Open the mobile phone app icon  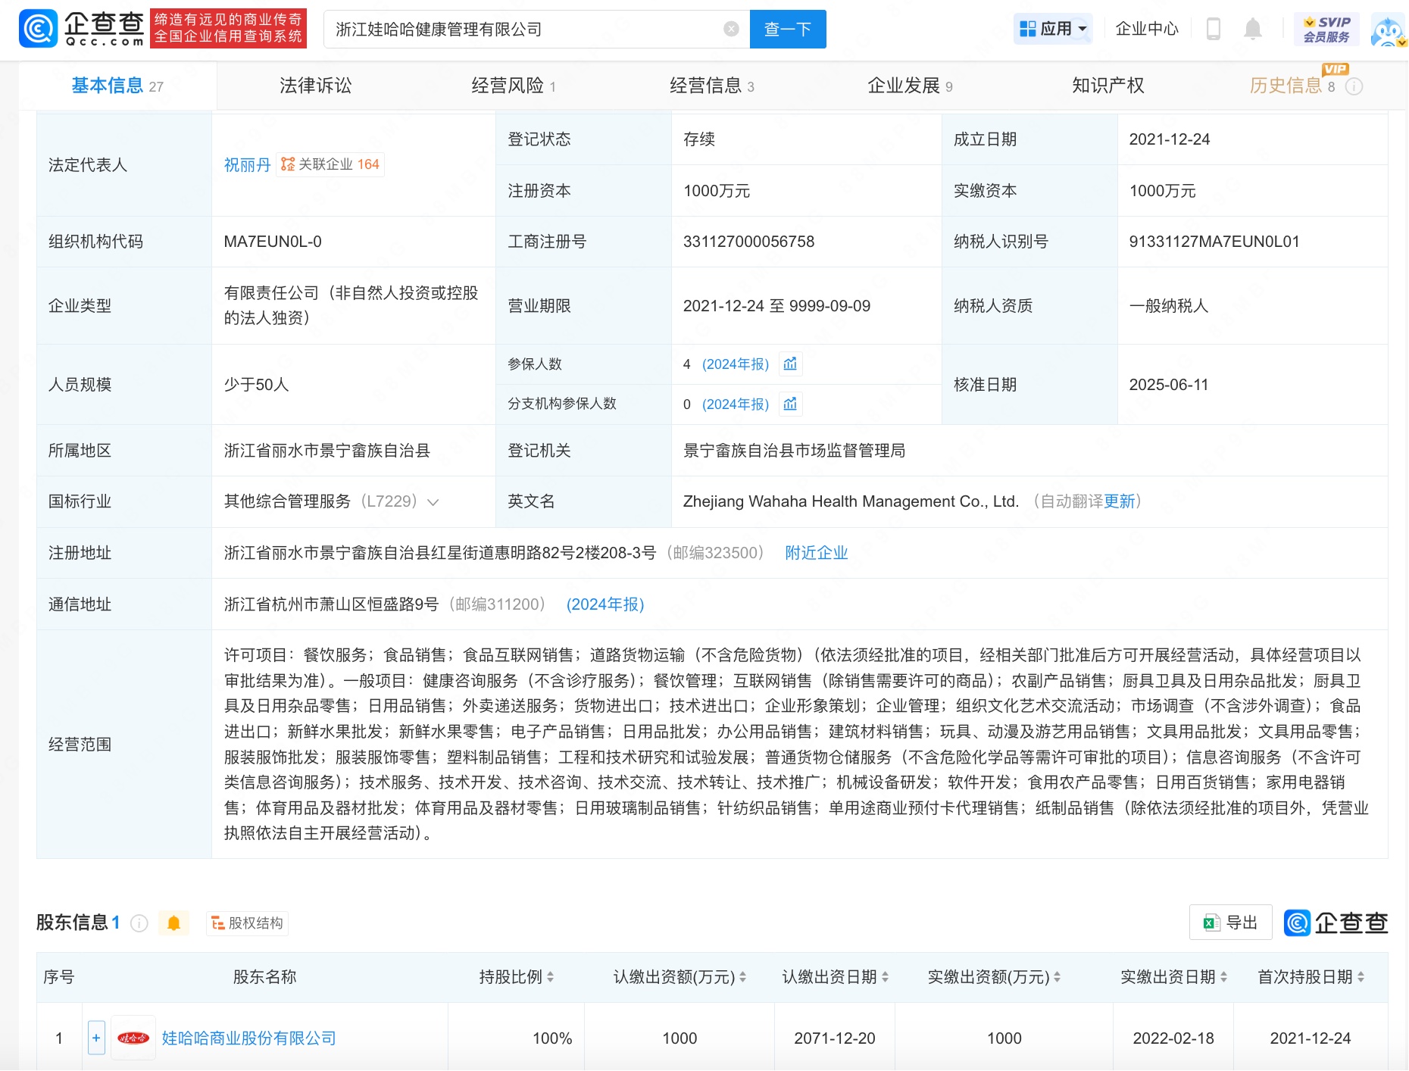(x=1213, y=29)
